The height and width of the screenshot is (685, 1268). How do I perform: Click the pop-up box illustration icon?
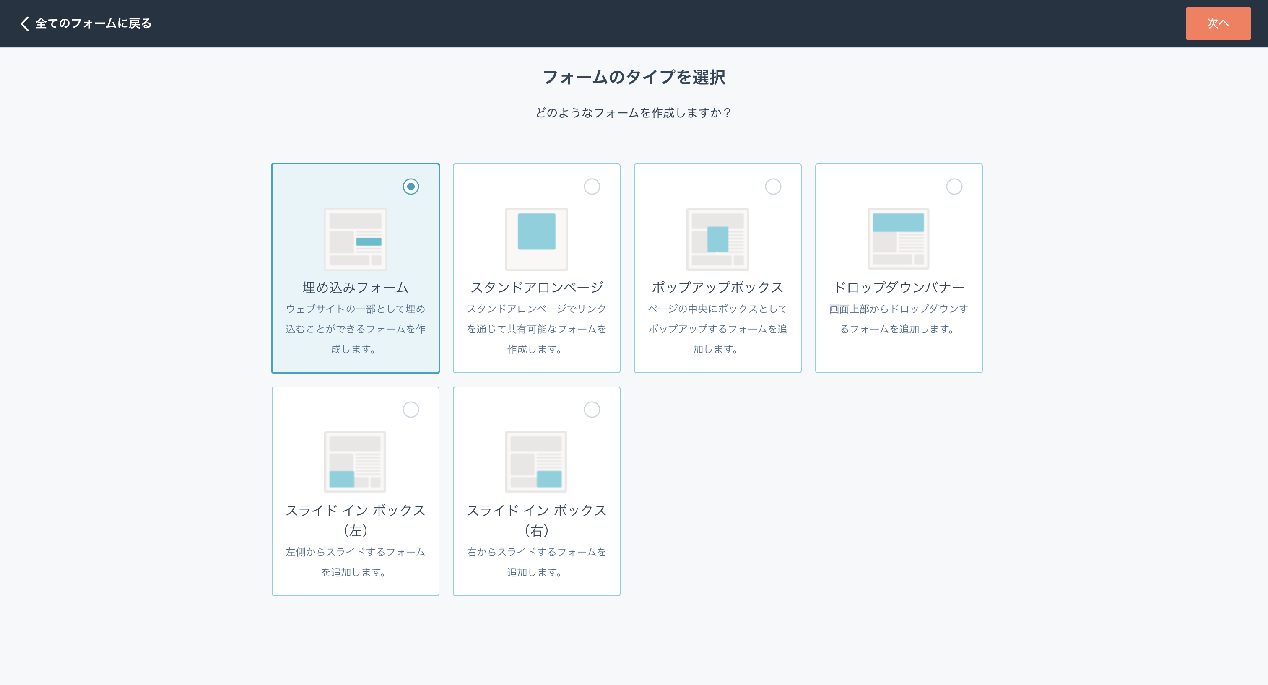coord(717,239)
